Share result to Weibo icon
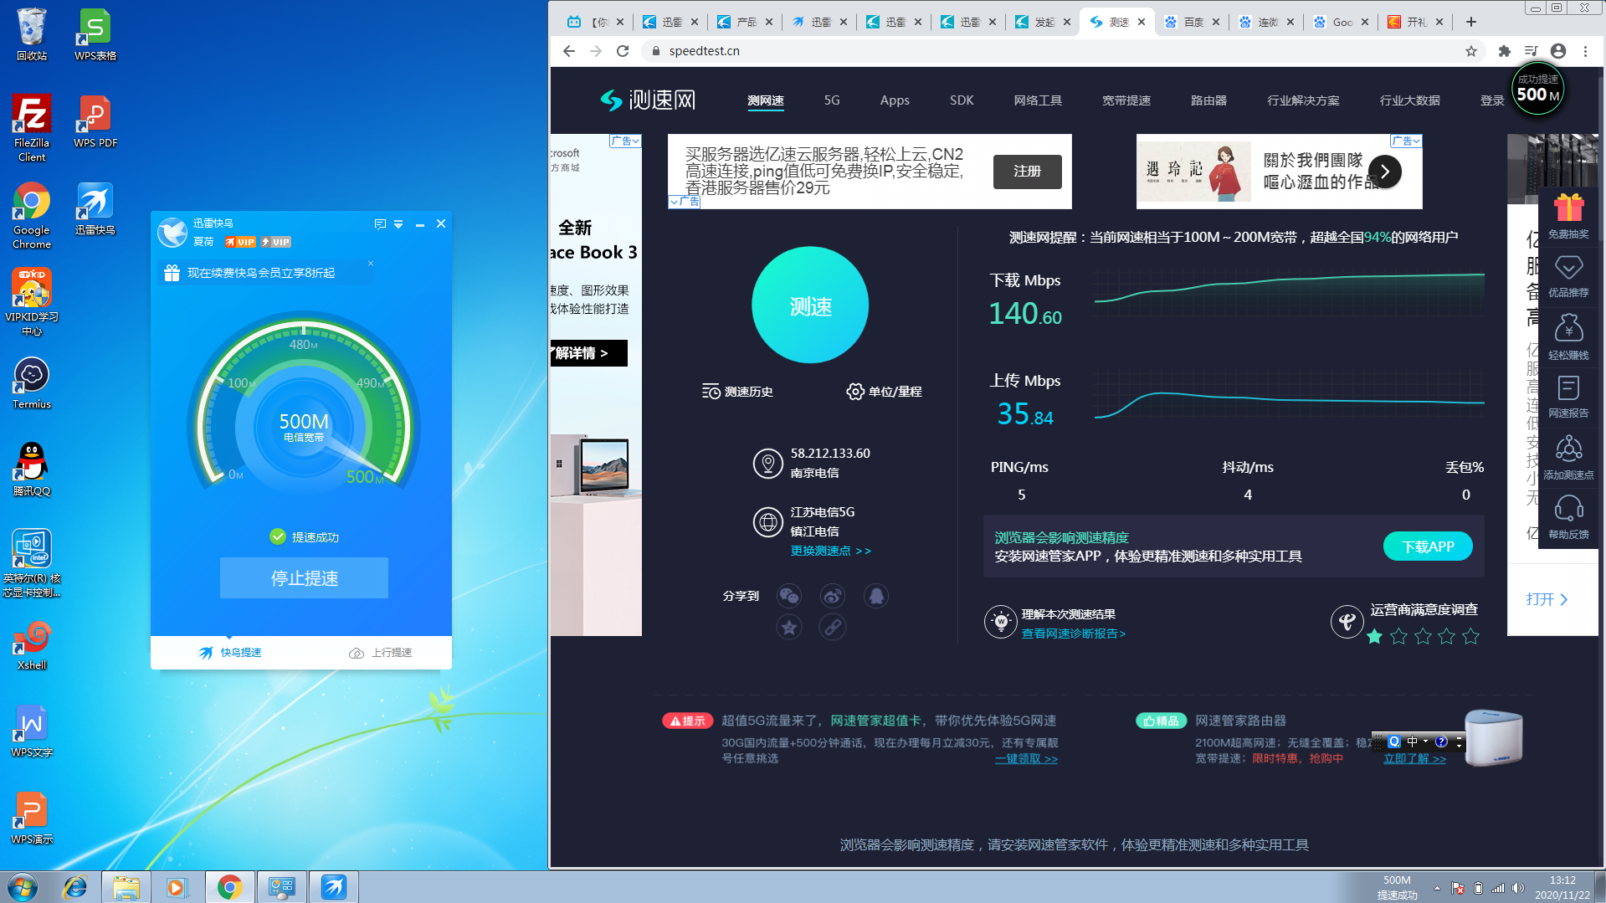This screenshot has height=903, width=1606. tap(832, 596)
